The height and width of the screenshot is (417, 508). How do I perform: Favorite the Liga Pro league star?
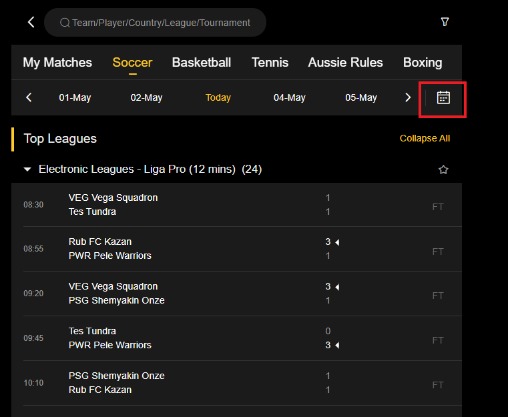tap(443, 170)
